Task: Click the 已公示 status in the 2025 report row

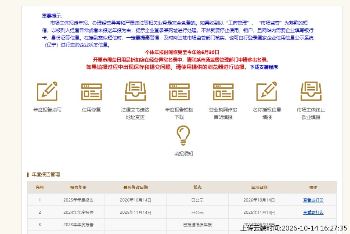Action: click(x=197, y=200)
